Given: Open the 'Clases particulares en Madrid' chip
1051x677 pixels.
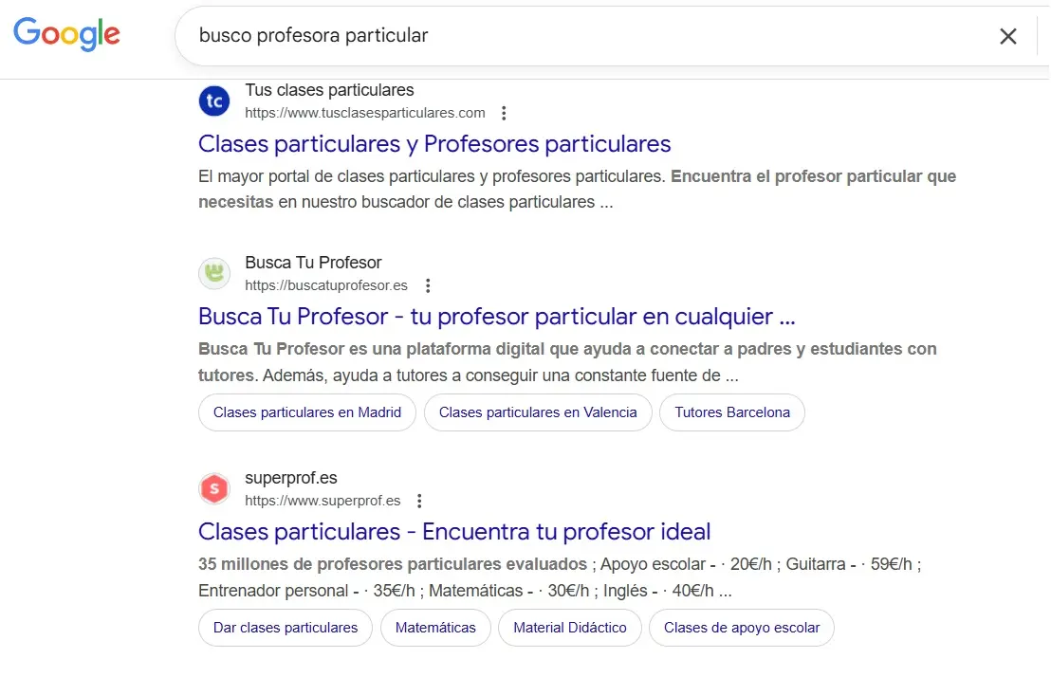Looking at the screenshot, I should coord(306,412).
